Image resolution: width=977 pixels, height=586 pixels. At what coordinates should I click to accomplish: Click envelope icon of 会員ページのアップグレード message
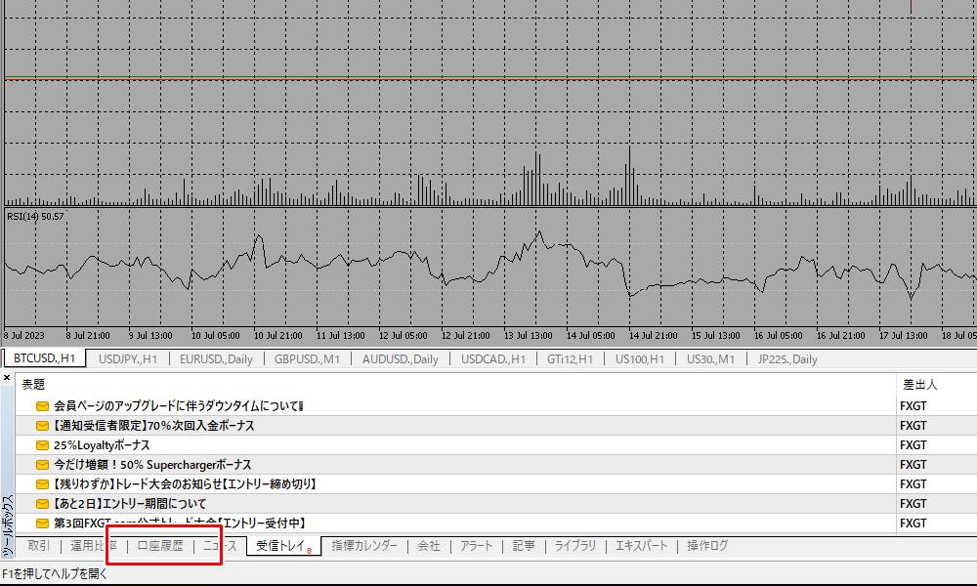[x=42, y=405]
